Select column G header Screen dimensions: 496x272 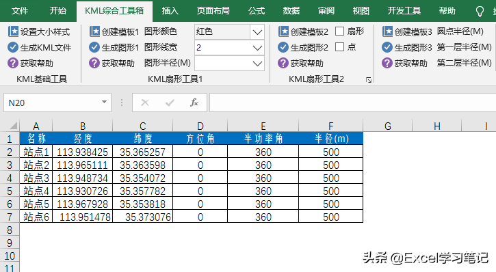tap(388, 126)
